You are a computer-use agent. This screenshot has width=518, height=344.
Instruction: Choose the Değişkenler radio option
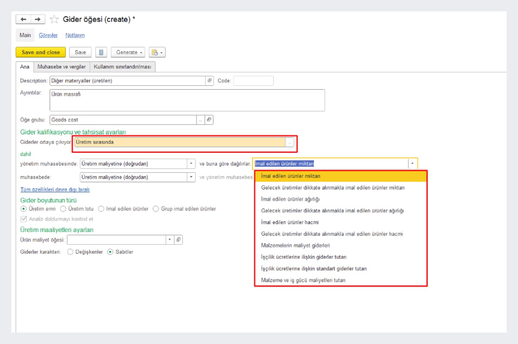70,252
